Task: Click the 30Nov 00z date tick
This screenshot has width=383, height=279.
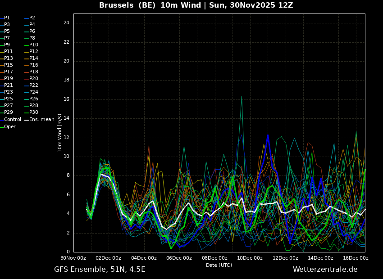Action: [x=73, y=258]
